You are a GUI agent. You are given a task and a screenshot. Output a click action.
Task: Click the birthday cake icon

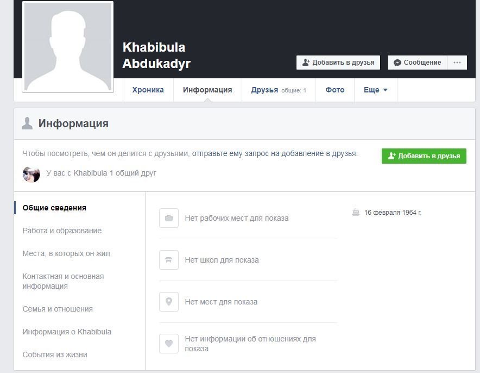pos(356,213)
